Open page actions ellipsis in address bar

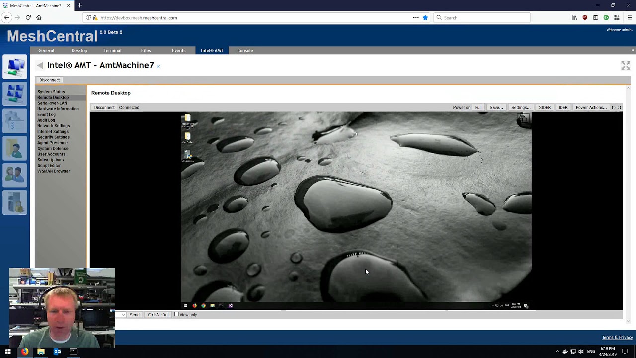pyautogui.click(x=416, y=18)
